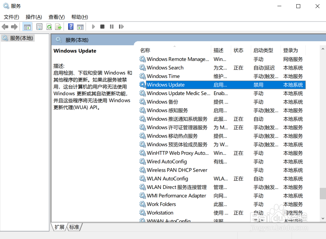This screenshot has width=326, height=239.
Task: Switch to the 扩展 tab
Action: click(59, 227)
